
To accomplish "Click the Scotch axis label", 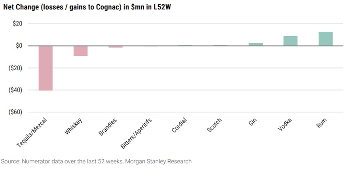I will pyautogui.click(x=214, y=125).
